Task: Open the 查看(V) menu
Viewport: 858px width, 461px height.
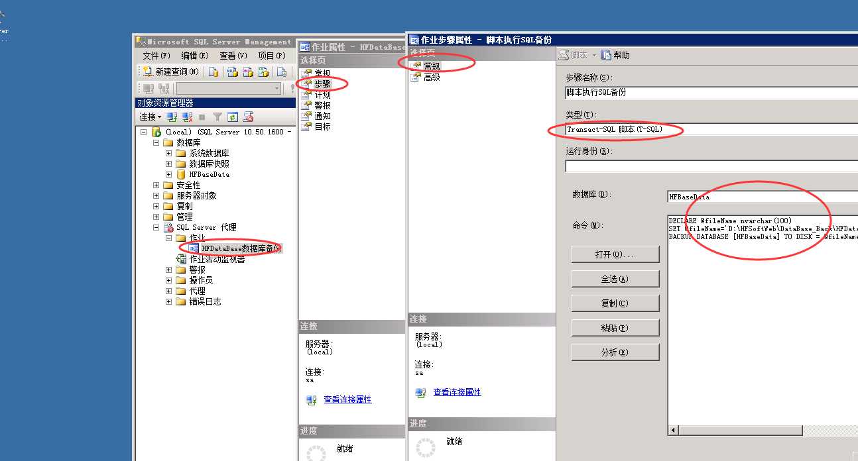Action: click(233, 56)
